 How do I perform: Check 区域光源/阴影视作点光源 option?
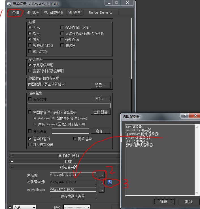(x=62, y=33)
